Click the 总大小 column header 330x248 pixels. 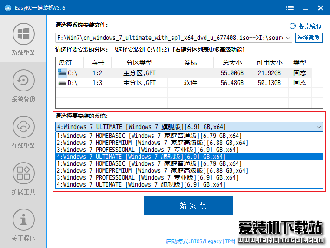pos(232,63)
